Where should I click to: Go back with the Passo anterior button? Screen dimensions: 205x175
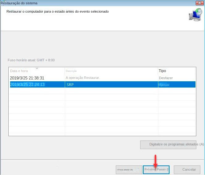[x=129, y=169]
